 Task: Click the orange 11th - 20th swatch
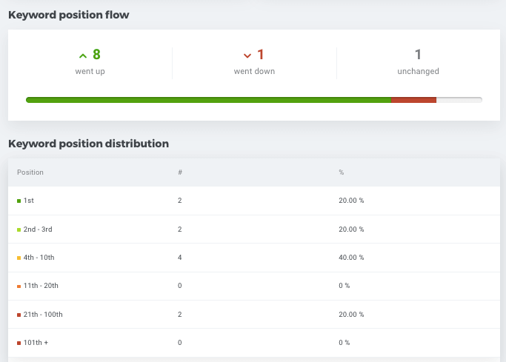coord(19,286)
